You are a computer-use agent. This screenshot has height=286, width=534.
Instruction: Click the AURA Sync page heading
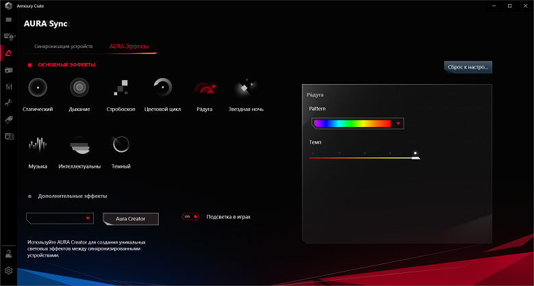46,24
